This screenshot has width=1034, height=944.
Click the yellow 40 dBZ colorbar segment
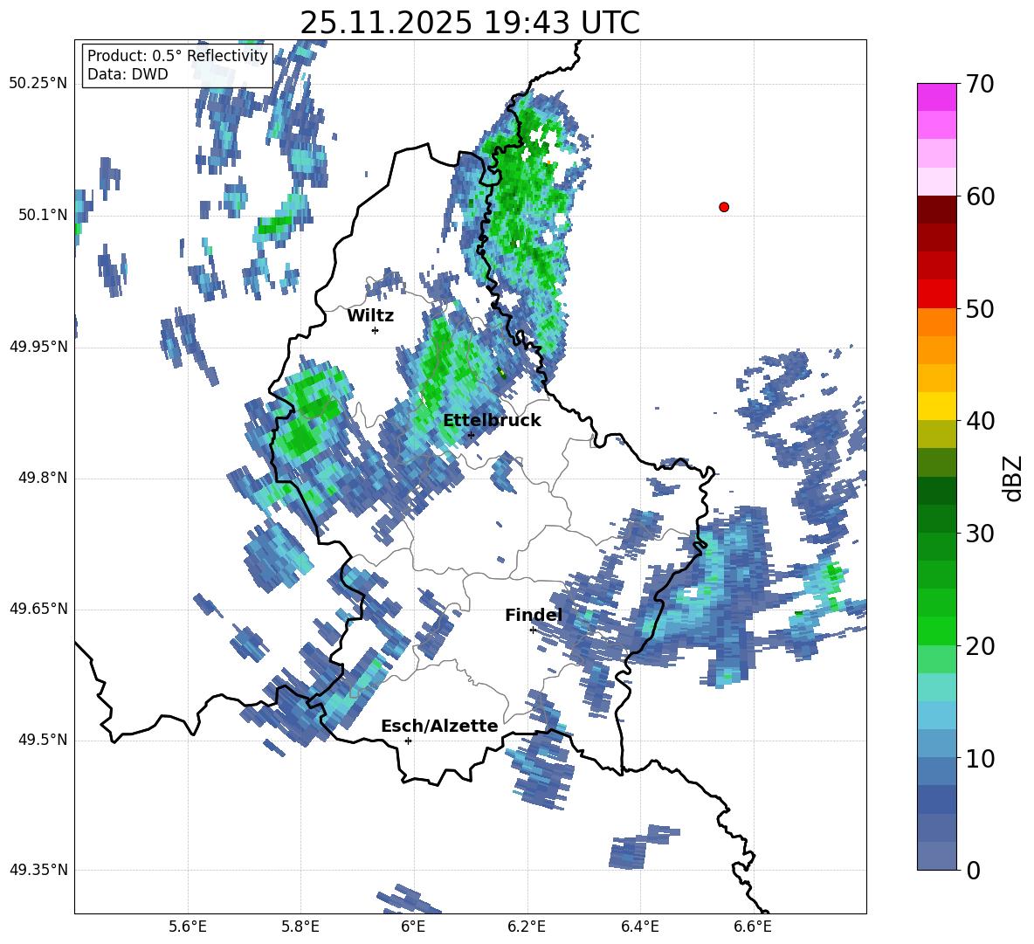pyautogui.click(x=936, y=406)
